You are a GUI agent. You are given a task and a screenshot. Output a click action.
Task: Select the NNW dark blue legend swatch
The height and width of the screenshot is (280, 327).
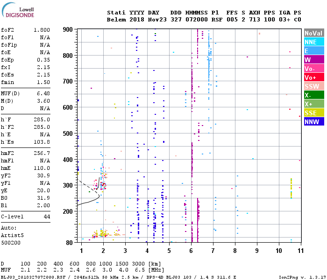click(314, 122)
